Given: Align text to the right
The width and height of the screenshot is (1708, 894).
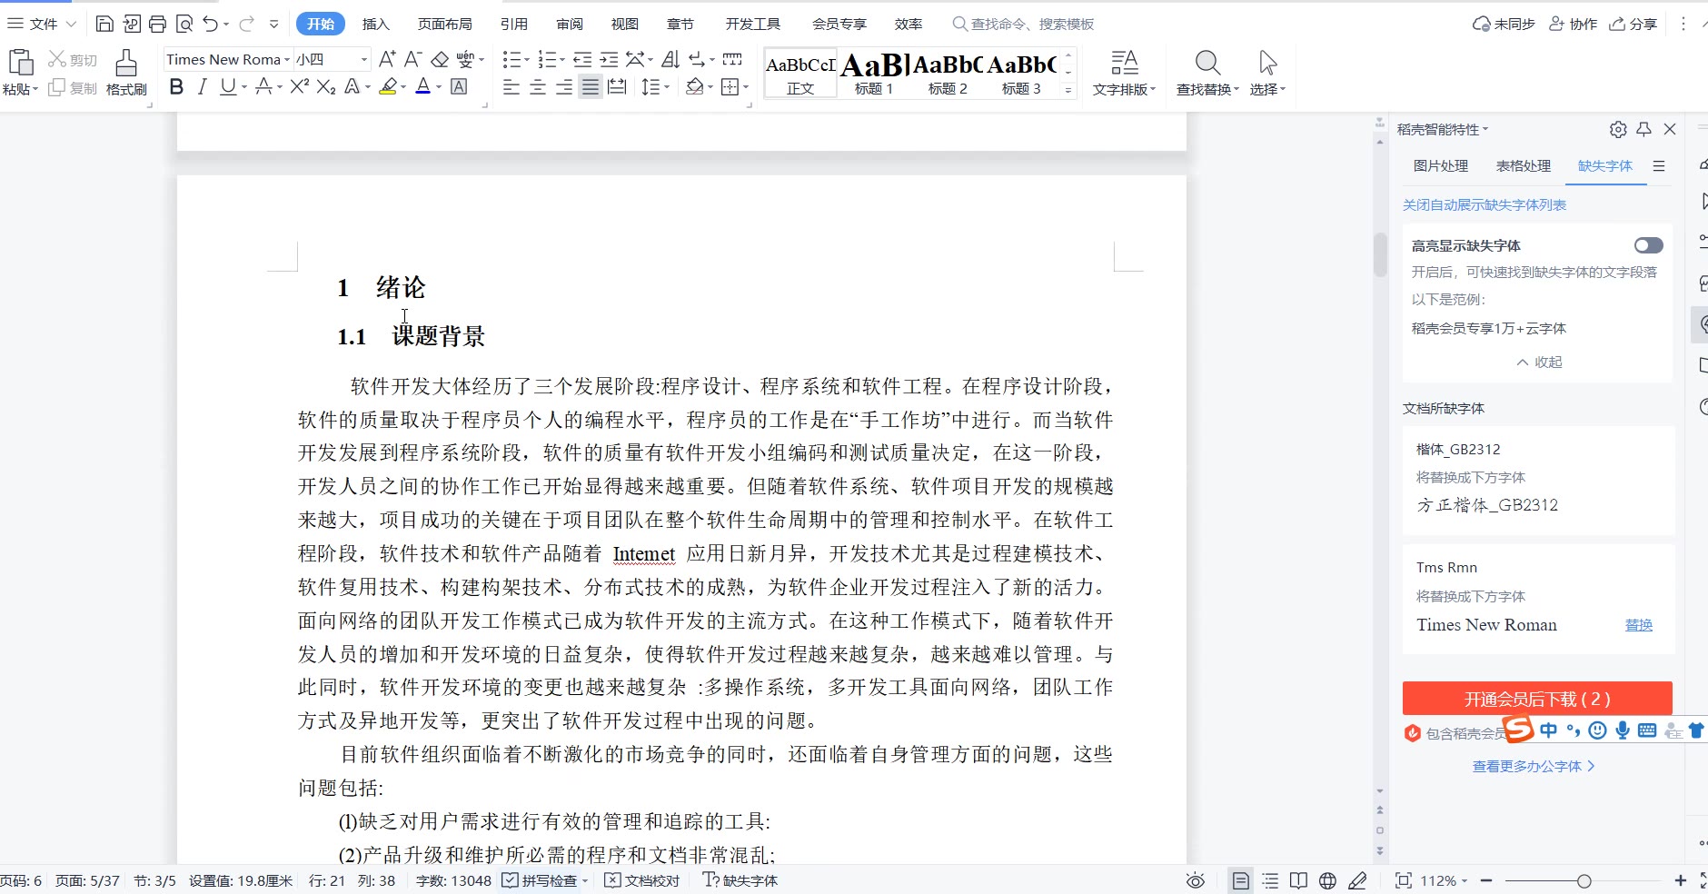Looking at the screenshot, I should click(564, 87).
